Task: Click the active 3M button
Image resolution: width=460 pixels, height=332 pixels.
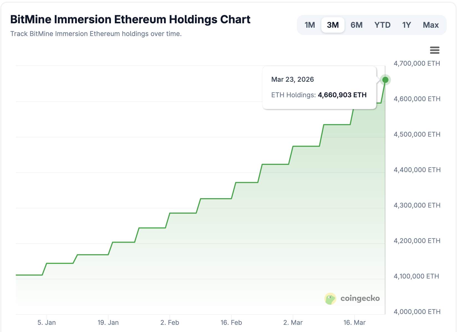Action: [x=333, y=25]
